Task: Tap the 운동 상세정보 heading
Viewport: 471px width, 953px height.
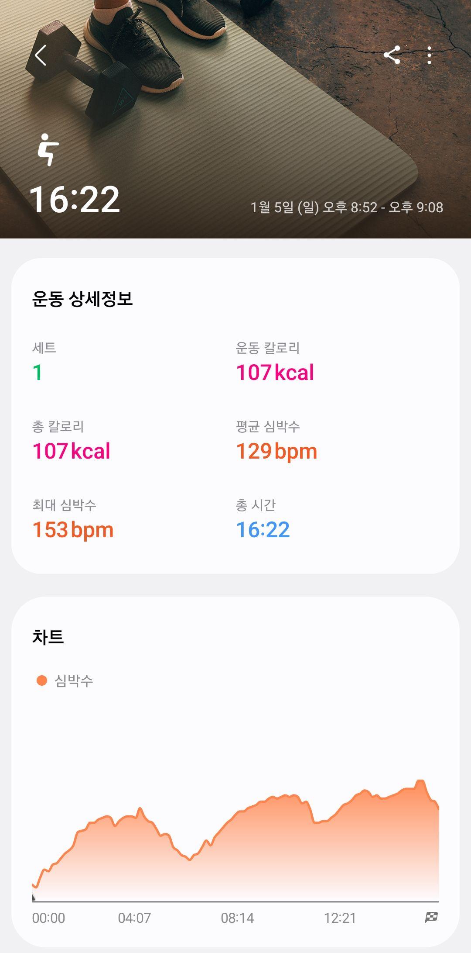Action: point(82,299)
